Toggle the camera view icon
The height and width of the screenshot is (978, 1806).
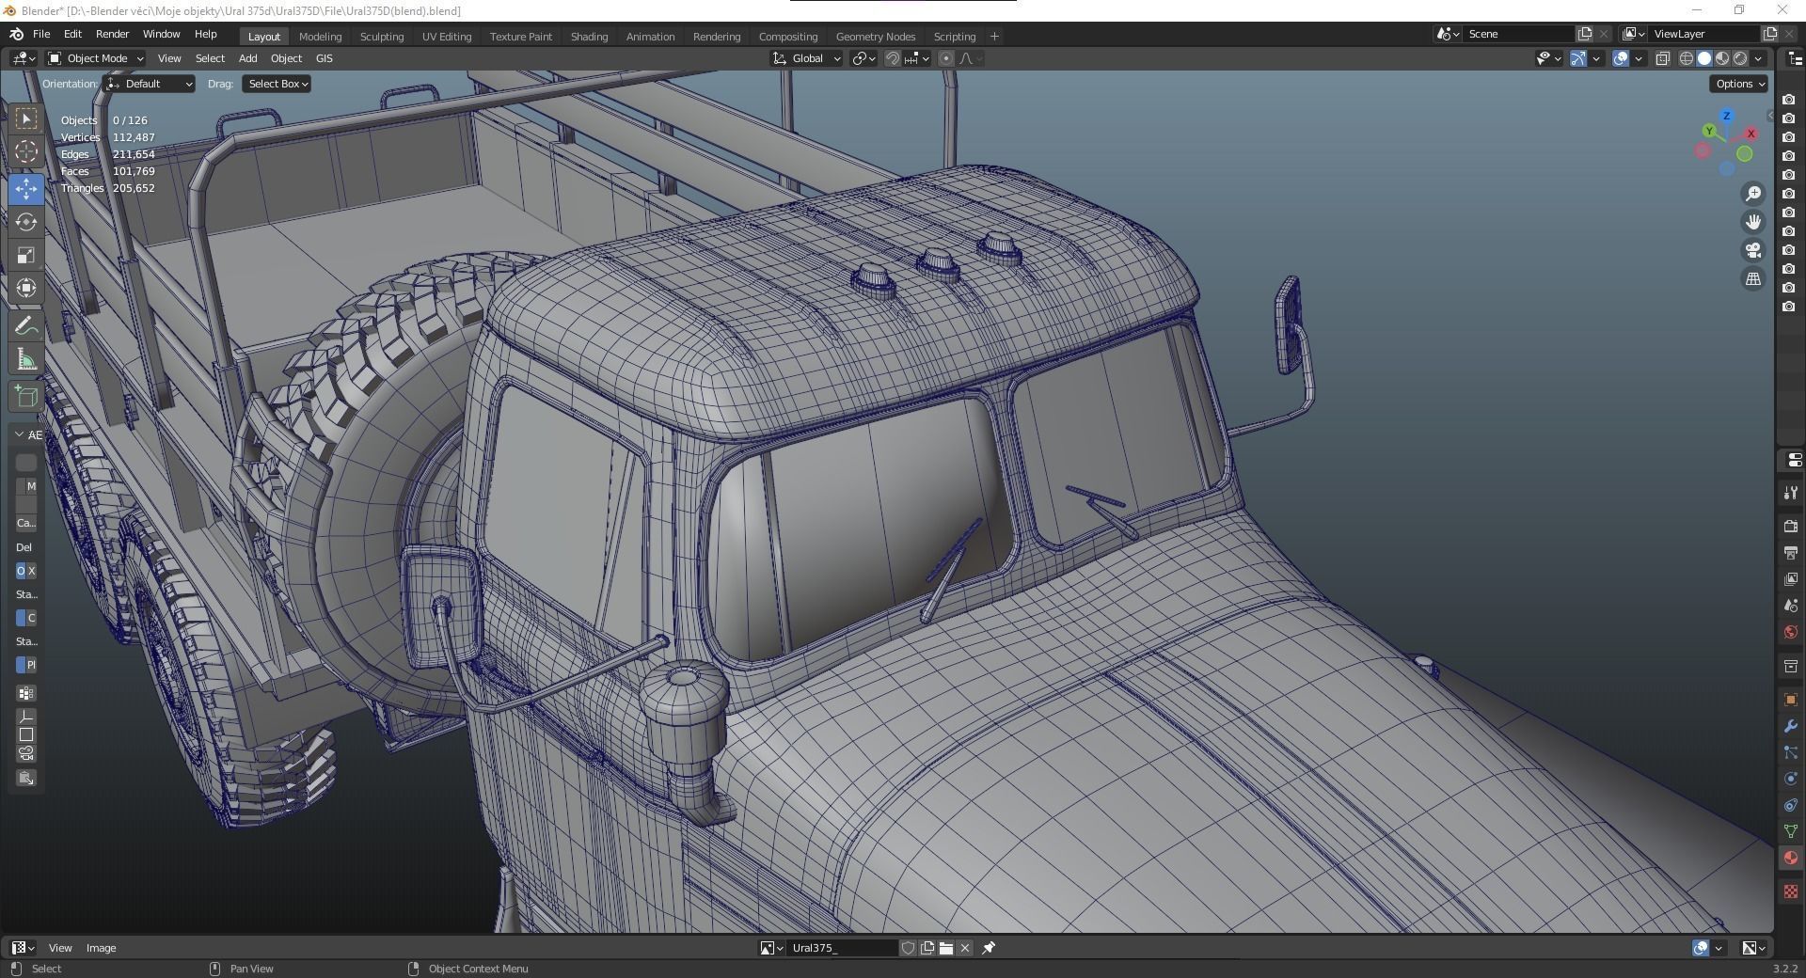[1753, 250]
